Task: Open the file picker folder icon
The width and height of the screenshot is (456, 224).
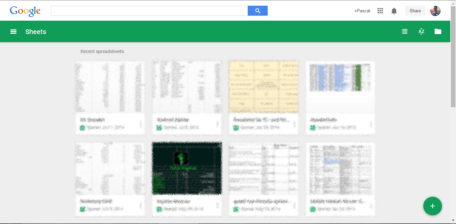Action: (438, 32)
